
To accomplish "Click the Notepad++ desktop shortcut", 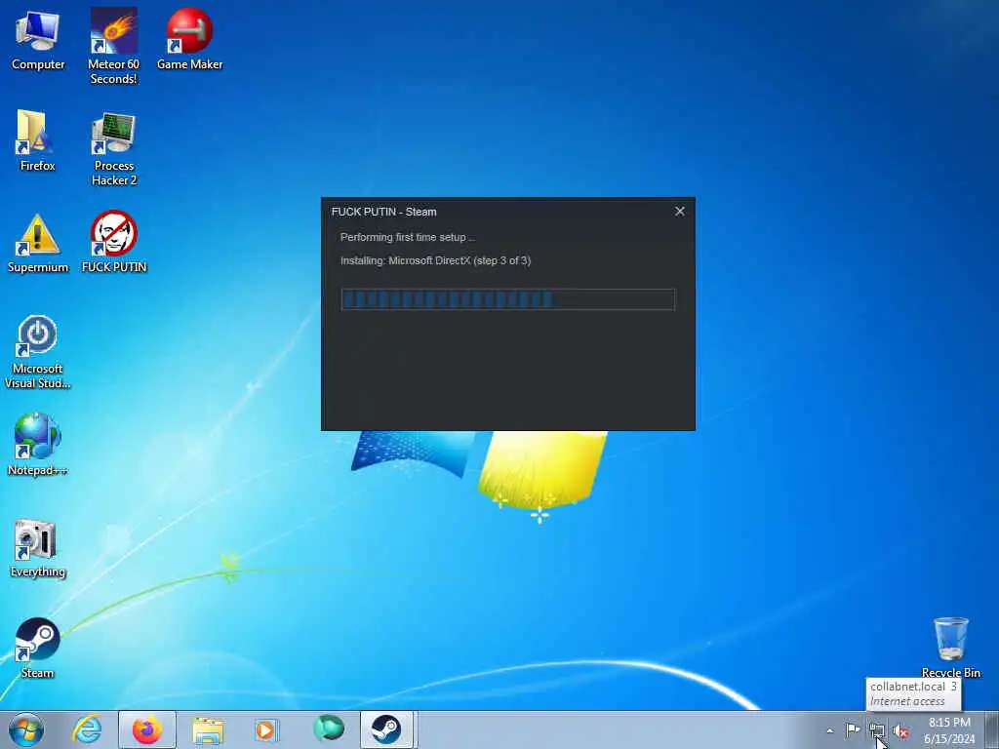I will 38,445.
